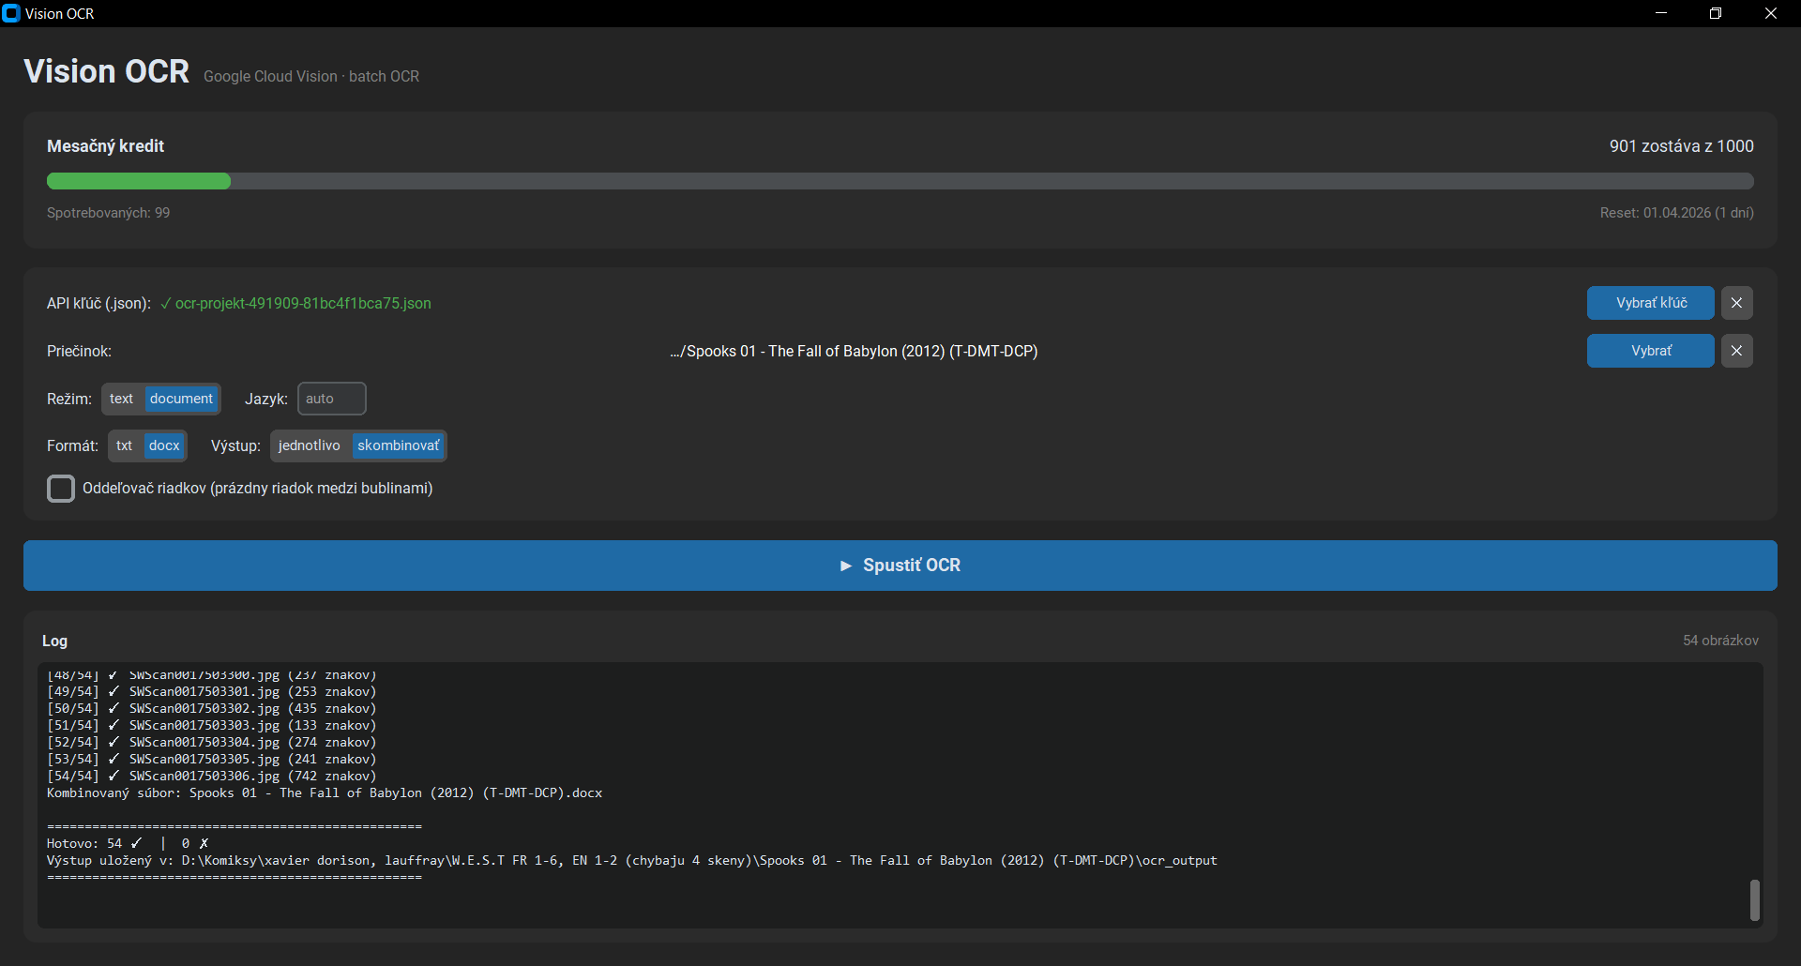Open key picker with Vybrať kľúč
Image resolution: width=1801 pixels, height=966 pixels.
click(x=1651, y=303)
